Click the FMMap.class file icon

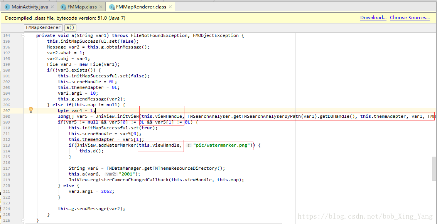[x=63, y=7]
